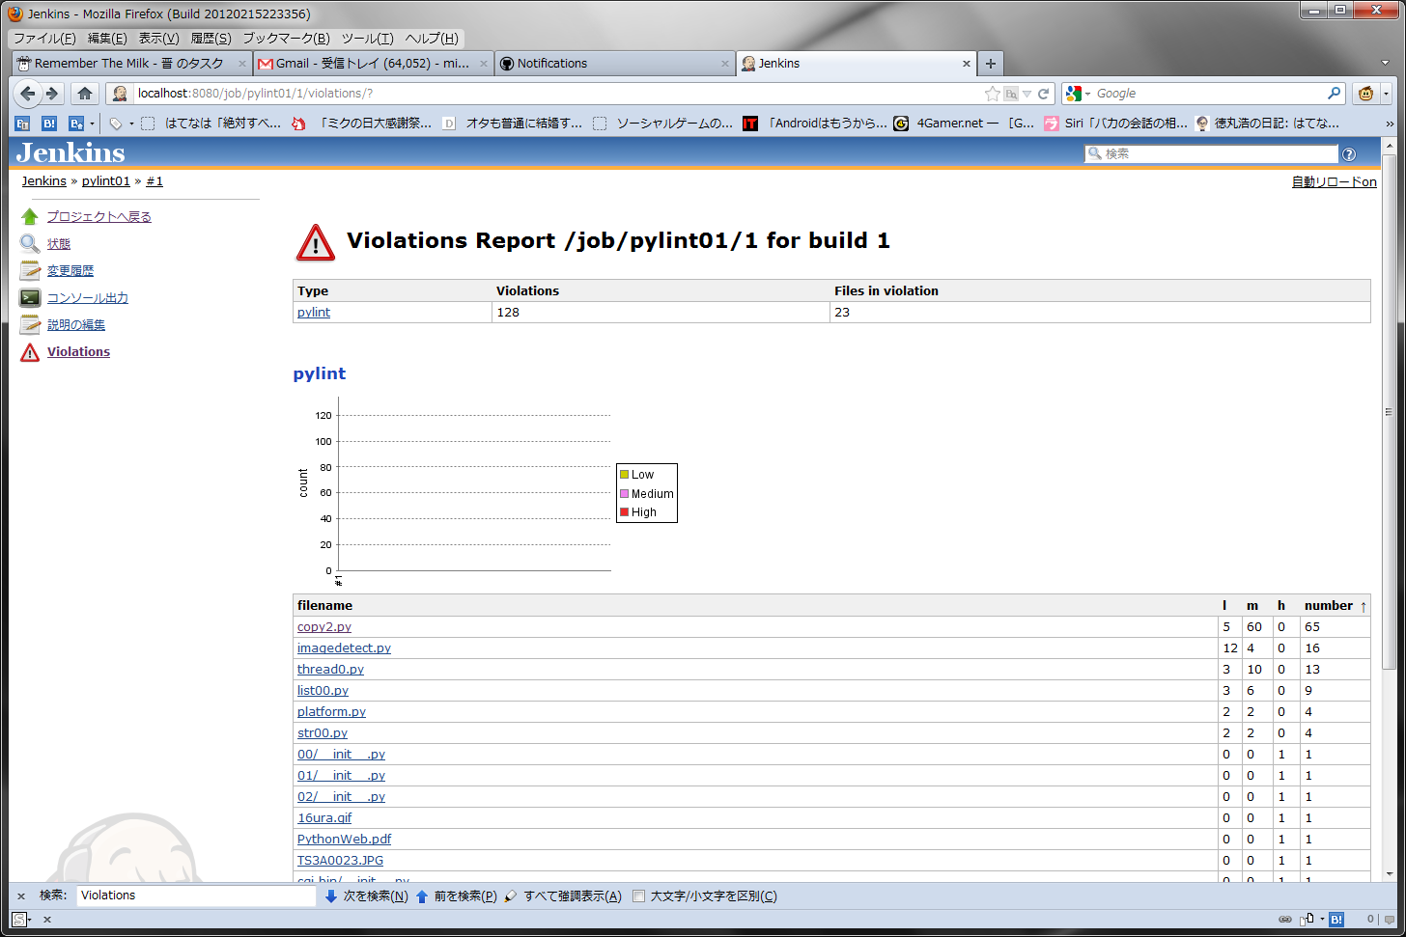
Task: Open the search engine selector dropdown
Action: [1087, 95]
